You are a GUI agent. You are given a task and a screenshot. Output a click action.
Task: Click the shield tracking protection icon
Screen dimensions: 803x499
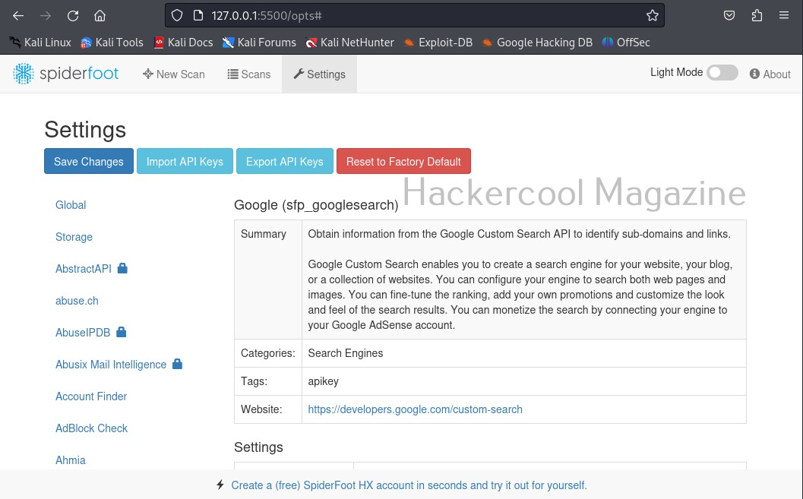tap(177, 16)
